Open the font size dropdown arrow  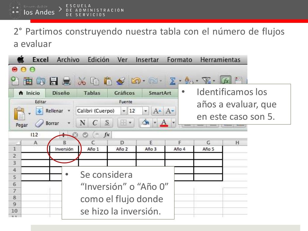point(146,111)
